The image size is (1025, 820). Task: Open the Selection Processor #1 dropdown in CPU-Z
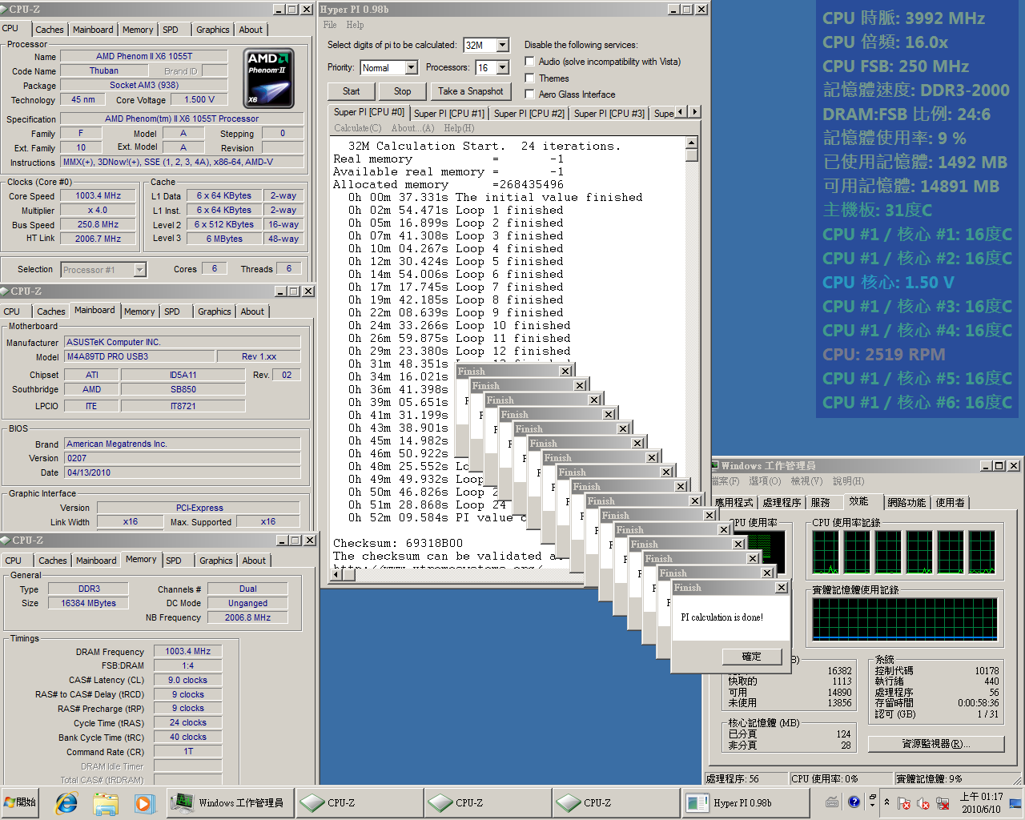pos(140,270)
